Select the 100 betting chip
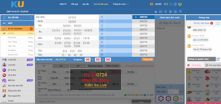Image resolution: width=221 pixels, height=104 pixels. [176, 98]
